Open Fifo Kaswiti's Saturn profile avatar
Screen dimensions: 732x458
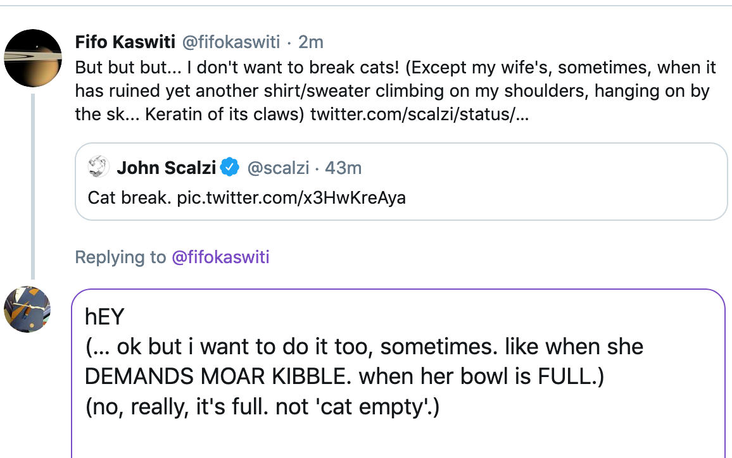click(x=33, y=58)
